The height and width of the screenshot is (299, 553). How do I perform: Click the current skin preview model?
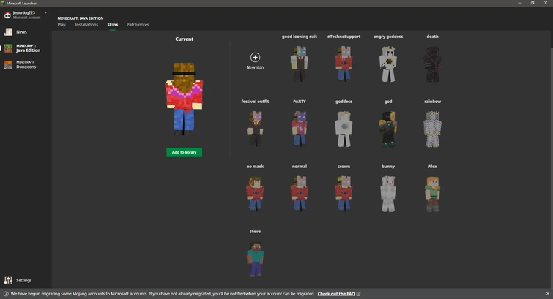[x=184, y=99]
